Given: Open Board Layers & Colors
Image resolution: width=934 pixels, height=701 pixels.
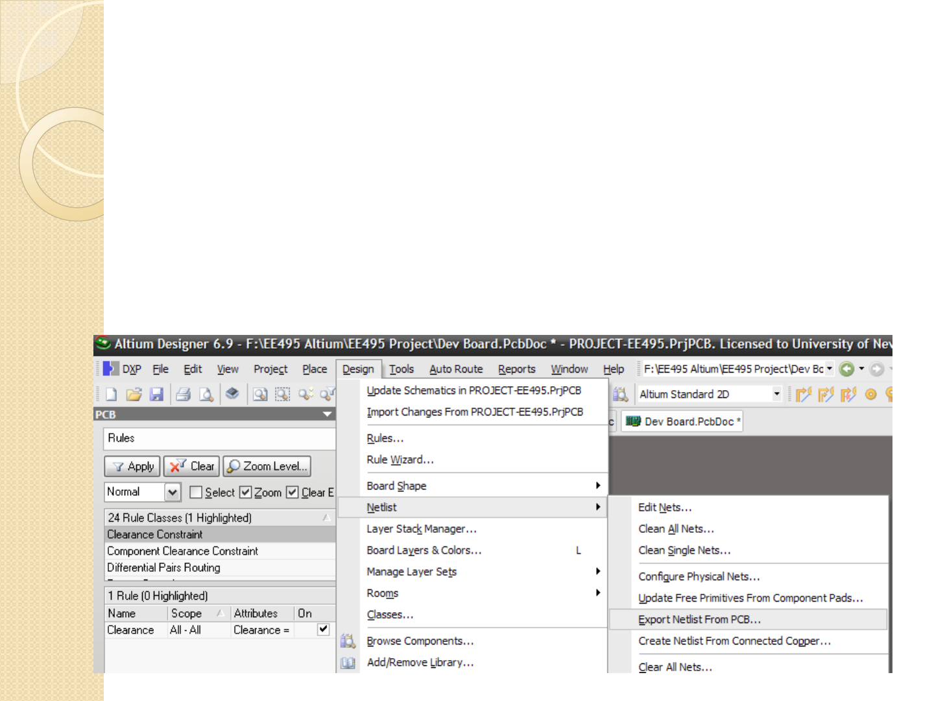Looking at the screenshot, I should click(x=473, y=550).
